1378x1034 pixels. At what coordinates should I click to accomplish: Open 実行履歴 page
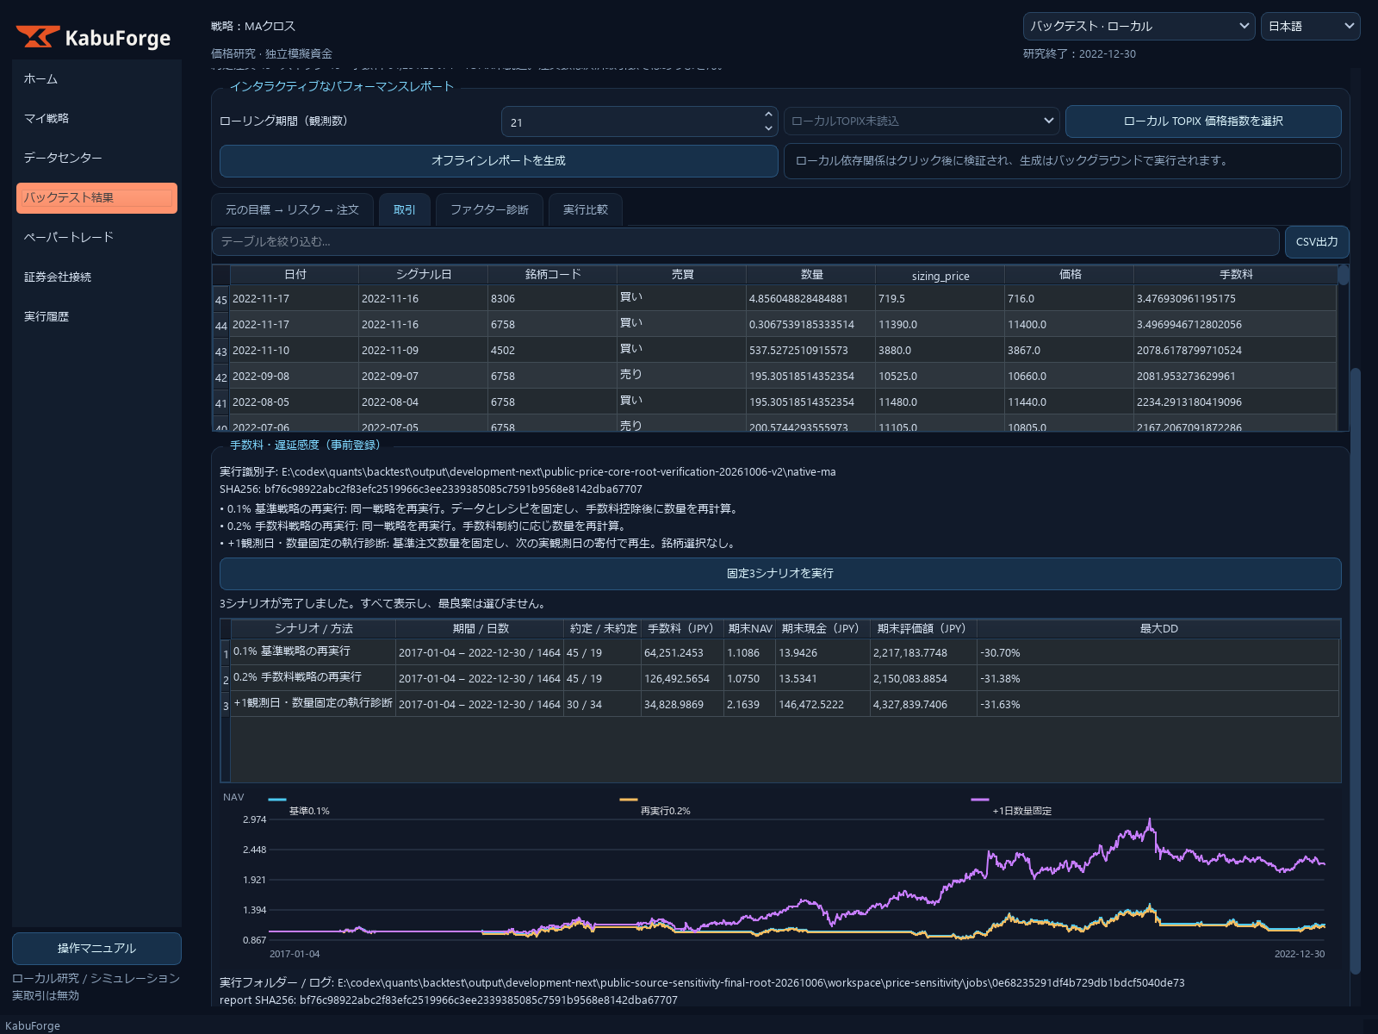[x=96, y=316]
